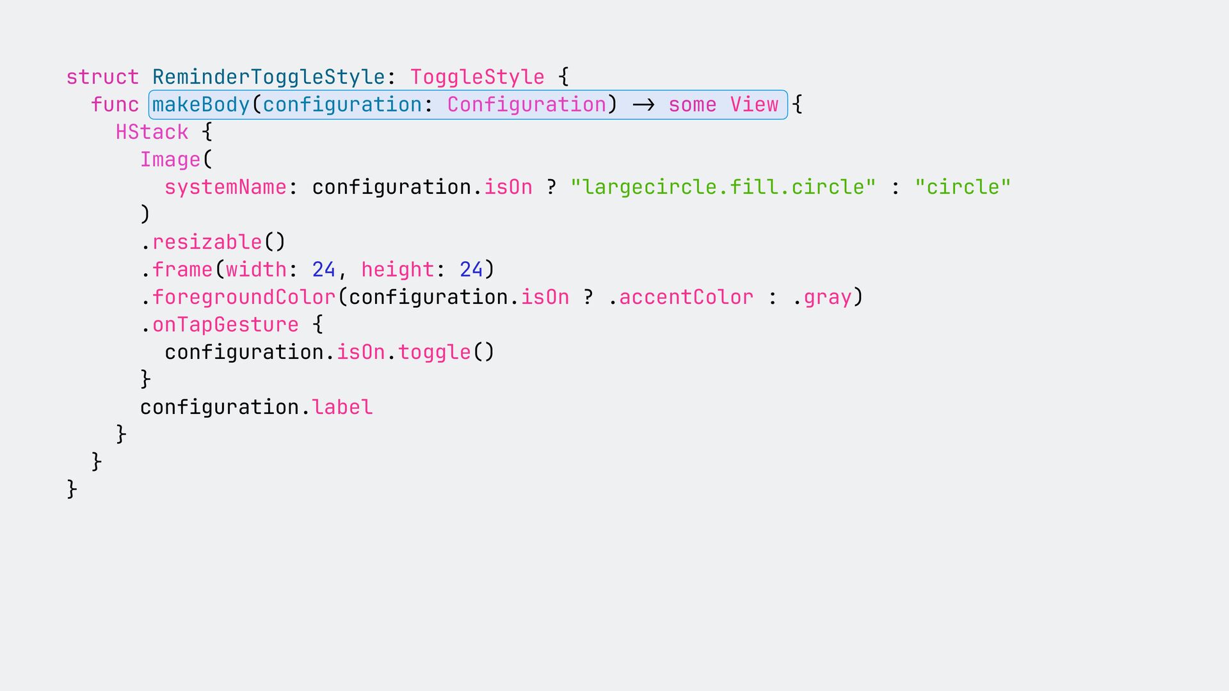Screen dimensions: 1229x691
Task: Select the .onTapGesture modifier
Action: (220, 324)
